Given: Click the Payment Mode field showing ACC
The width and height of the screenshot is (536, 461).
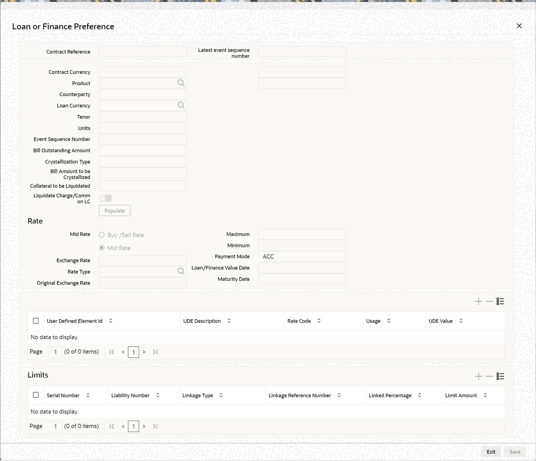Looking at the screenshot, I should [302, 257].
